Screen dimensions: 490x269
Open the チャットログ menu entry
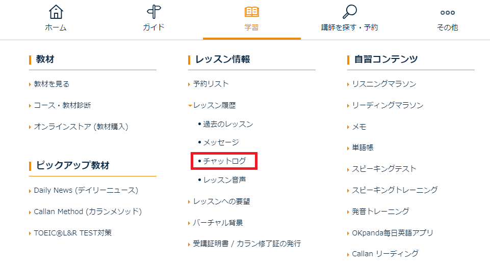coord(224,161)
